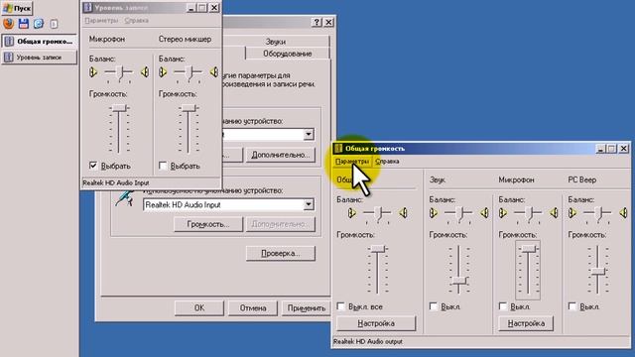Click right speaker icon of Стерео микшер balance
635x357 pixels.
point(214,72)
